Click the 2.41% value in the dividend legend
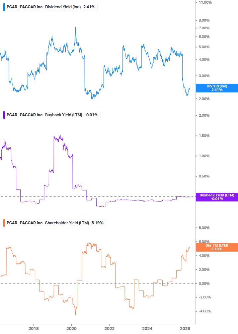 (89, 7)
